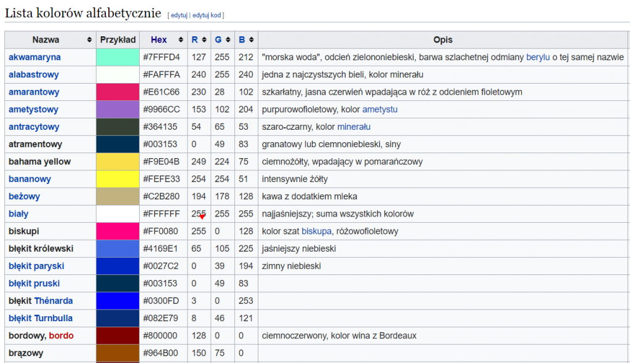The image size is (630, 363).
Task: Click the antracytowy dark swatch
Action: click(118, 127)
